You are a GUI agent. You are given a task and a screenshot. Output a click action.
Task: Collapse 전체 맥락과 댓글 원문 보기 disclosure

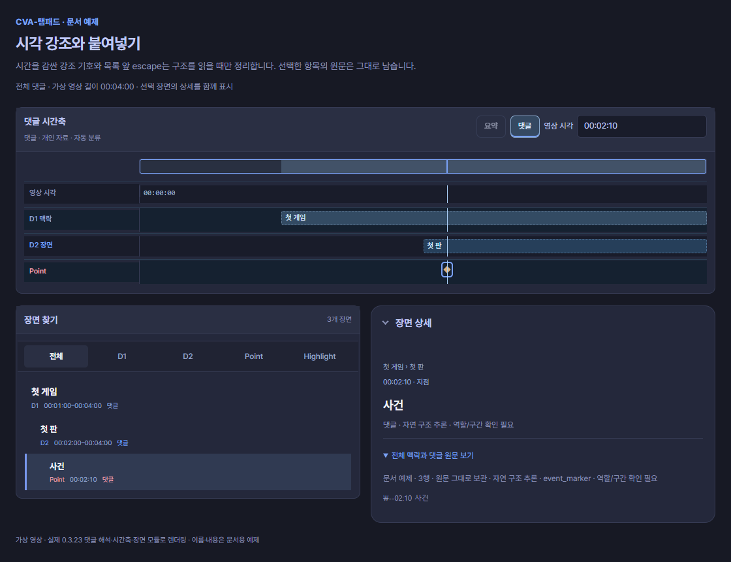pyautogui.click(x=428, y=455)
